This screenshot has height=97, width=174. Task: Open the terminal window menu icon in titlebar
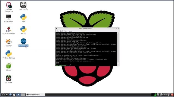(x=57, y=29)
